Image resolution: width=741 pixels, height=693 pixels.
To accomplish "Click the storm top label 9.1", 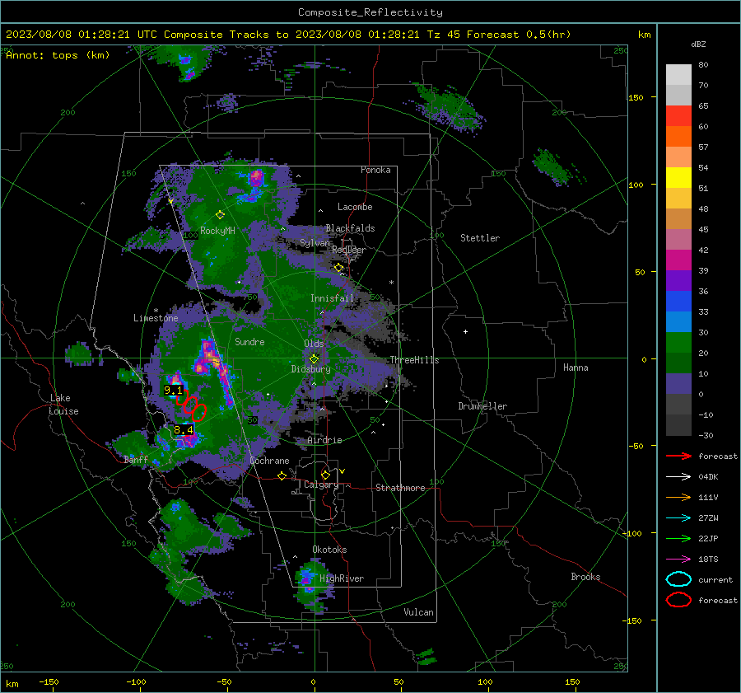I will pos(173,391).
